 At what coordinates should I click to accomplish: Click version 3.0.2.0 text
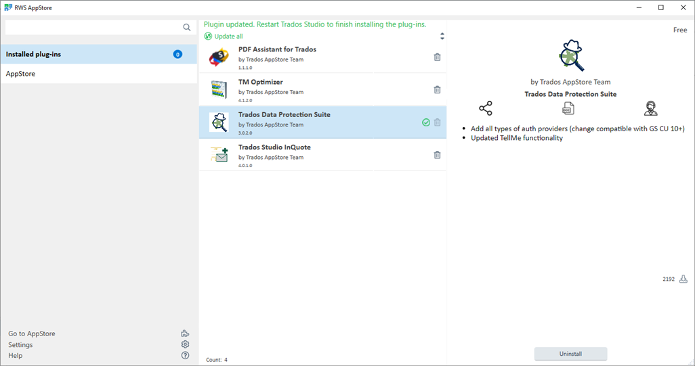(x=245, y=133)
